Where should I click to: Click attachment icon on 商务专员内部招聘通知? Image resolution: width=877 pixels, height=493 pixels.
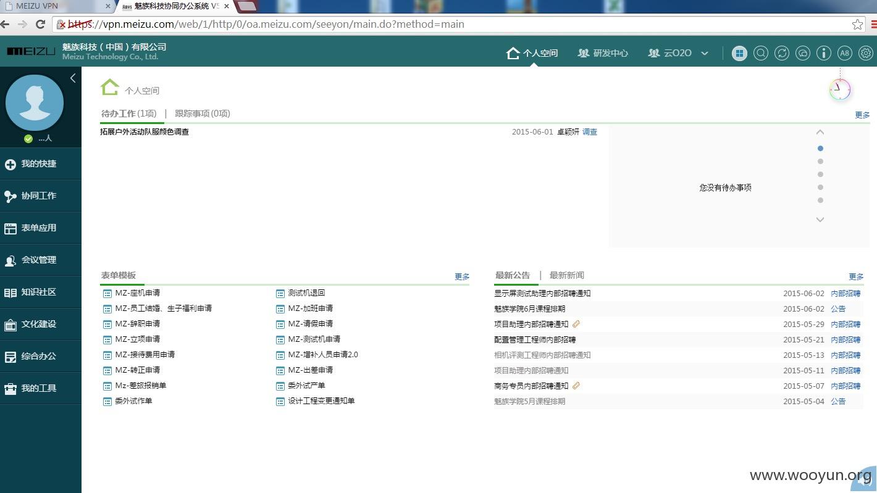click(x=576, y=386)
